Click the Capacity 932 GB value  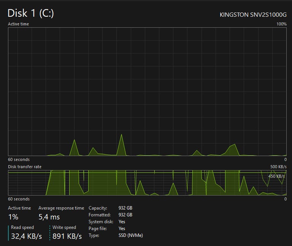coord(125,208)
